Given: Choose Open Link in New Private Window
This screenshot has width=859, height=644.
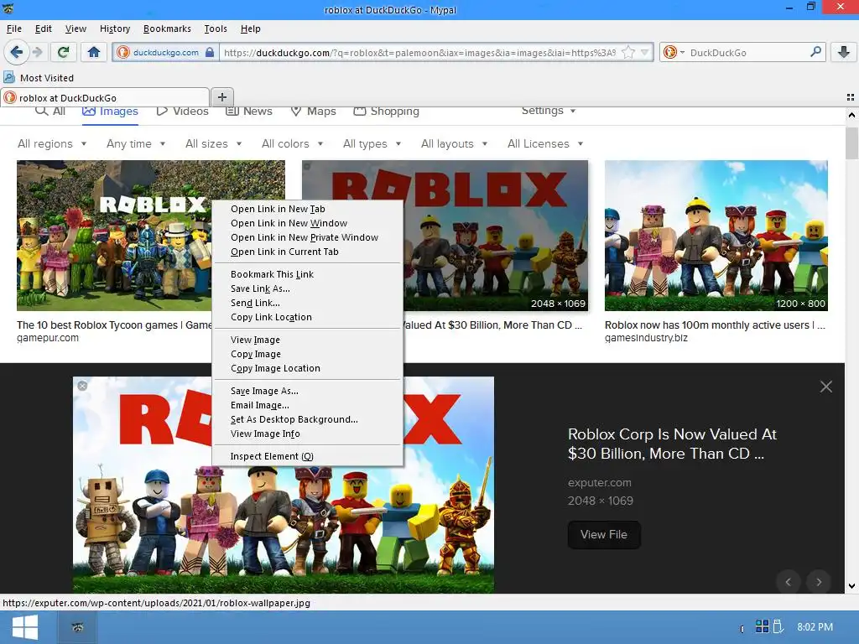Looking at the screenshot, I should point(307,237).
